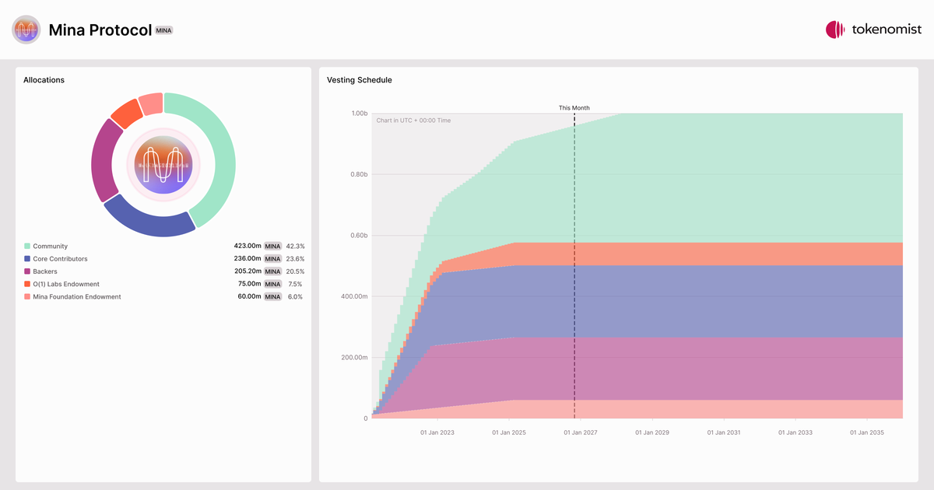Click the 75.00m O(1) Labs amount
This screenshot has width=934, height=490.
coord(249,284)
